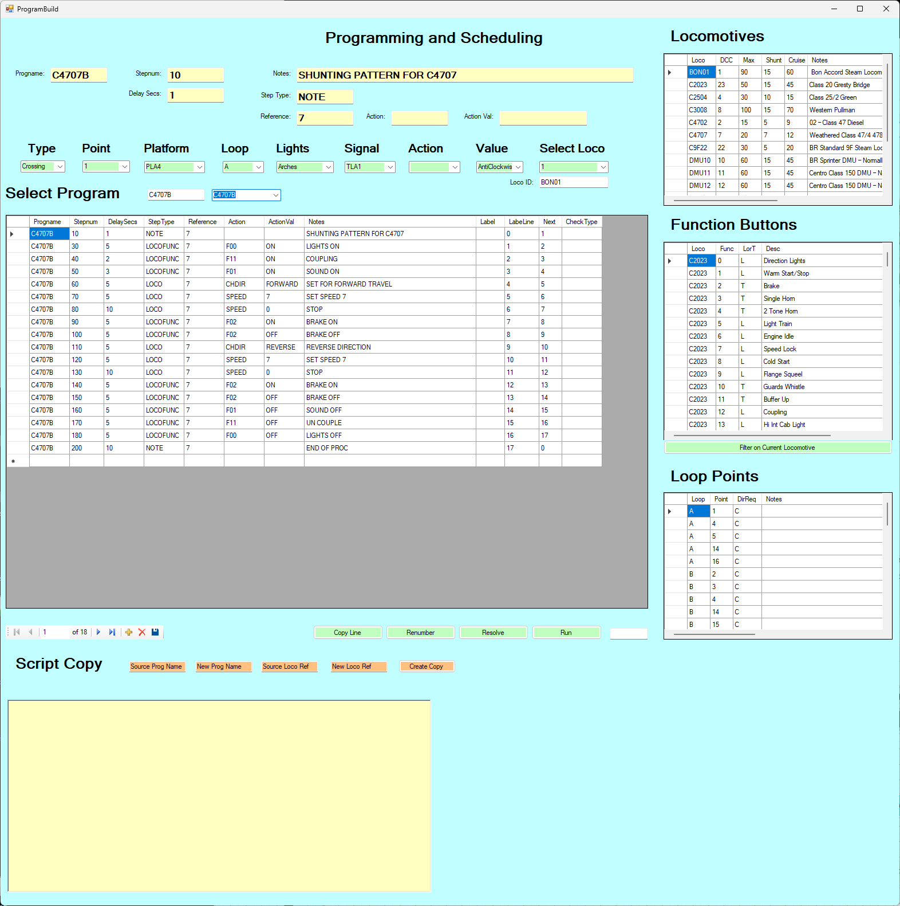Save data with floppy disk icon
This screenshot has height=906, width=900.
pos(155,632)
